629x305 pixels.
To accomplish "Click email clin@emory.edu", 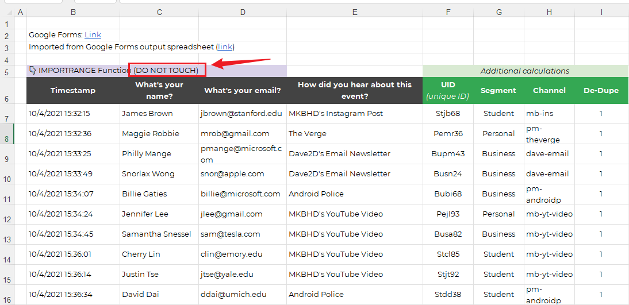I will [x=243, y=254].
